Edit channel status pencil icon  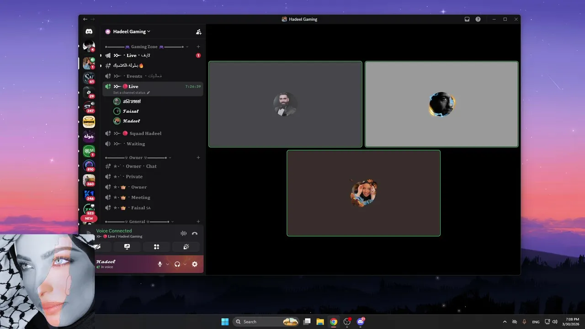click(x=149, y=93)
